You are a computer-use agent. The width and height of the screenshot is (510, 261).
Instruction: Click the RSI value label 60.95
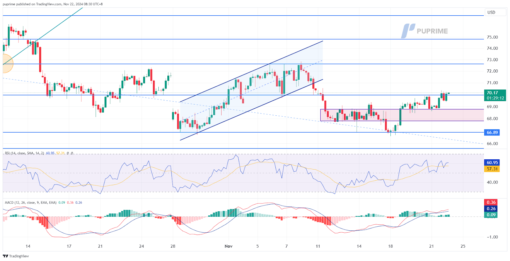point(492,163)
